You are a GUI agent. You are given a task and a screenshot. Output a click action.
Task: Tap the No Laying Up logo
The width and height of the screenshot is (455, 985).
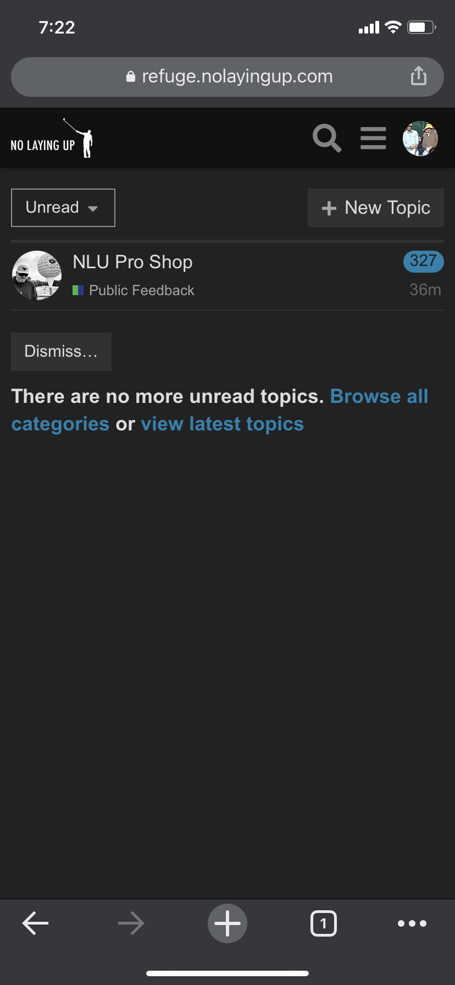51,139
